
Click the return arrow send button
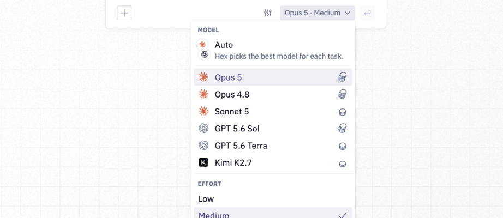(367, 13)
